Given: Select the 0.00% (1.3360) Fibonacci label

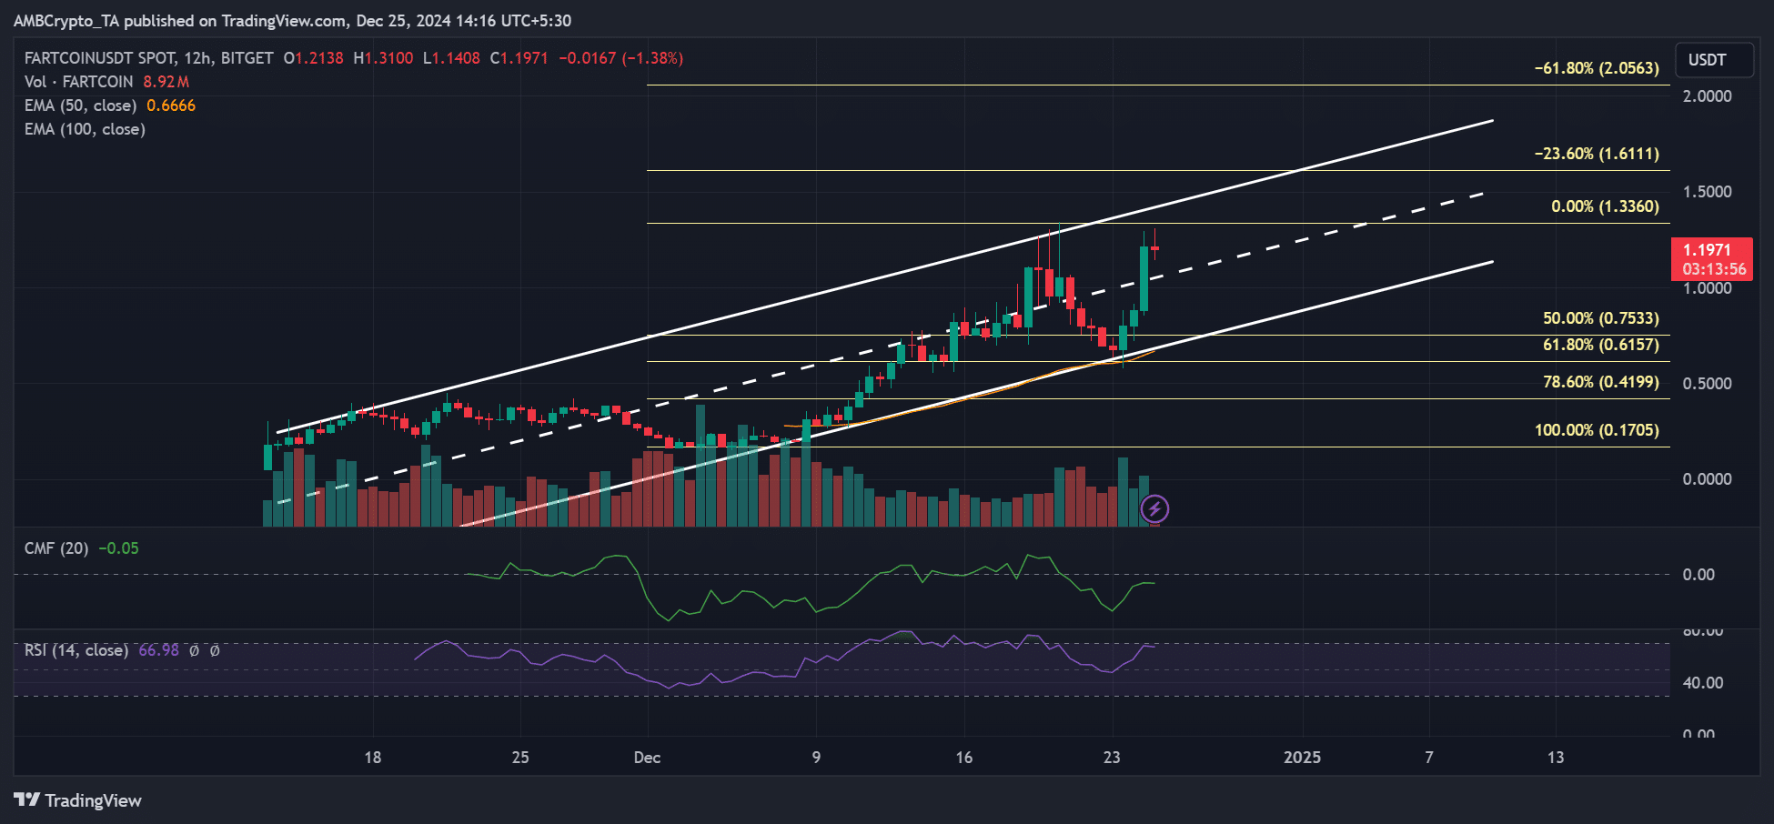Looking at the screenshot, I should tap(1605, 206).
